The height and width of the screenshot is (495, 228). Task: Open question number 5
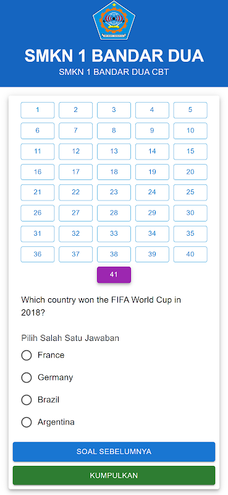coord(190,110)
